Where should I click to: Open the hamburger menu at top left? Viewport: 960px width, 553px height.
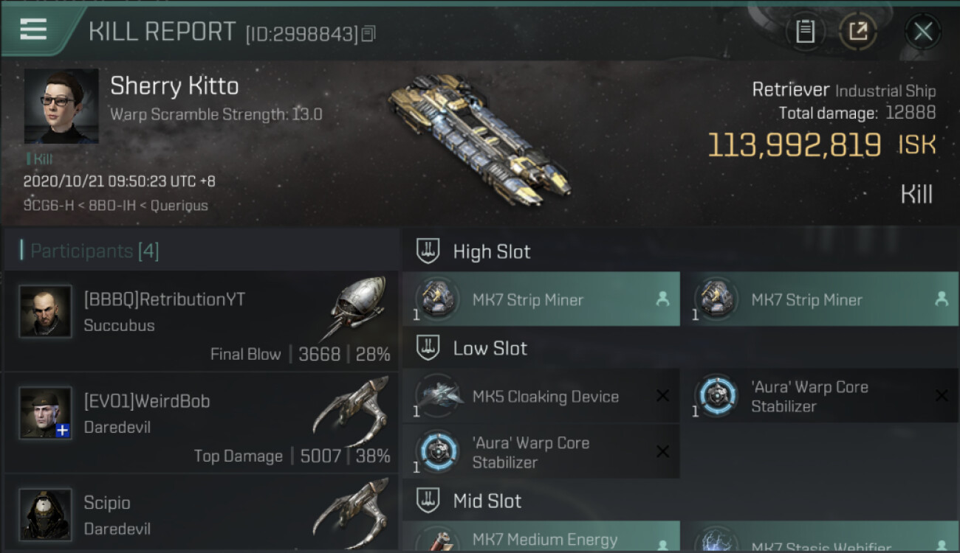coord(33,29)
